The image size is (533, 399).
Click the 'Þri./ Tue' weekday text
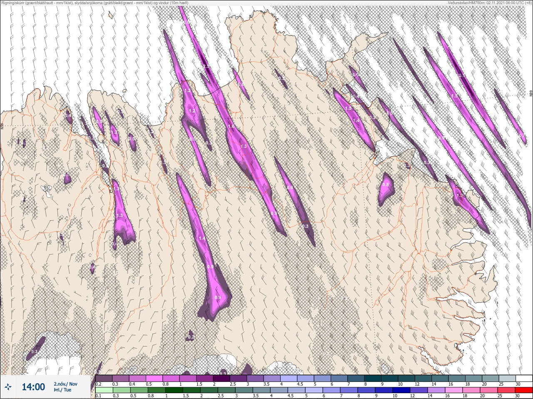pos(62,390)
